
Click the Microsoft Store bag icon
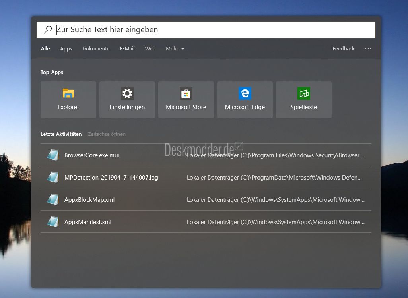coord(186,93)
